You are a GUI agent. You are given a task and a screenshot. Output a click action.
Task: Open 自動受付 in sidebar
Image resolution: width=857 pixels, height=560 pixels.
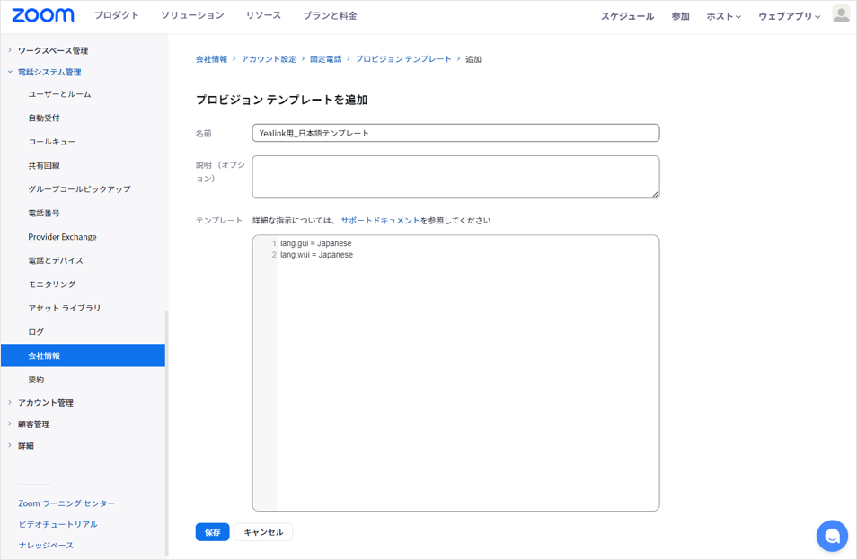pos(44,118)
